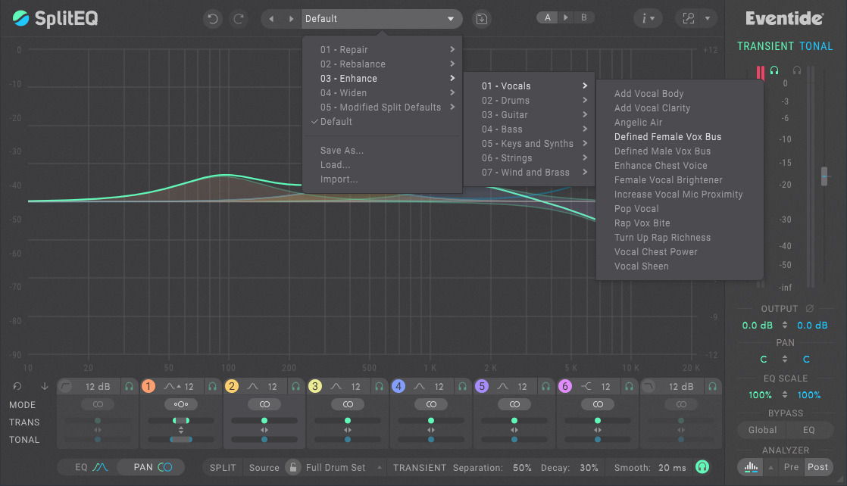Toggle band 4 on or off
847x486 pixels.
coord(398,386)
